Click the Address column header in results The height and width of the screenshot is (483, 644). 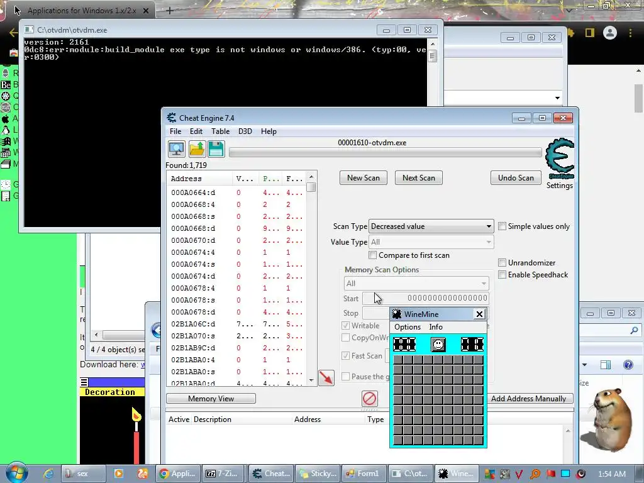click(x=199, y=179)
